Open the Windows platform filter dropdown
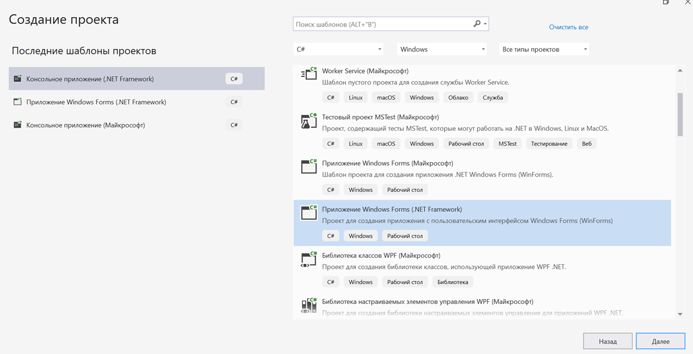Screen dimensions: 693x354 coord(442,49)
